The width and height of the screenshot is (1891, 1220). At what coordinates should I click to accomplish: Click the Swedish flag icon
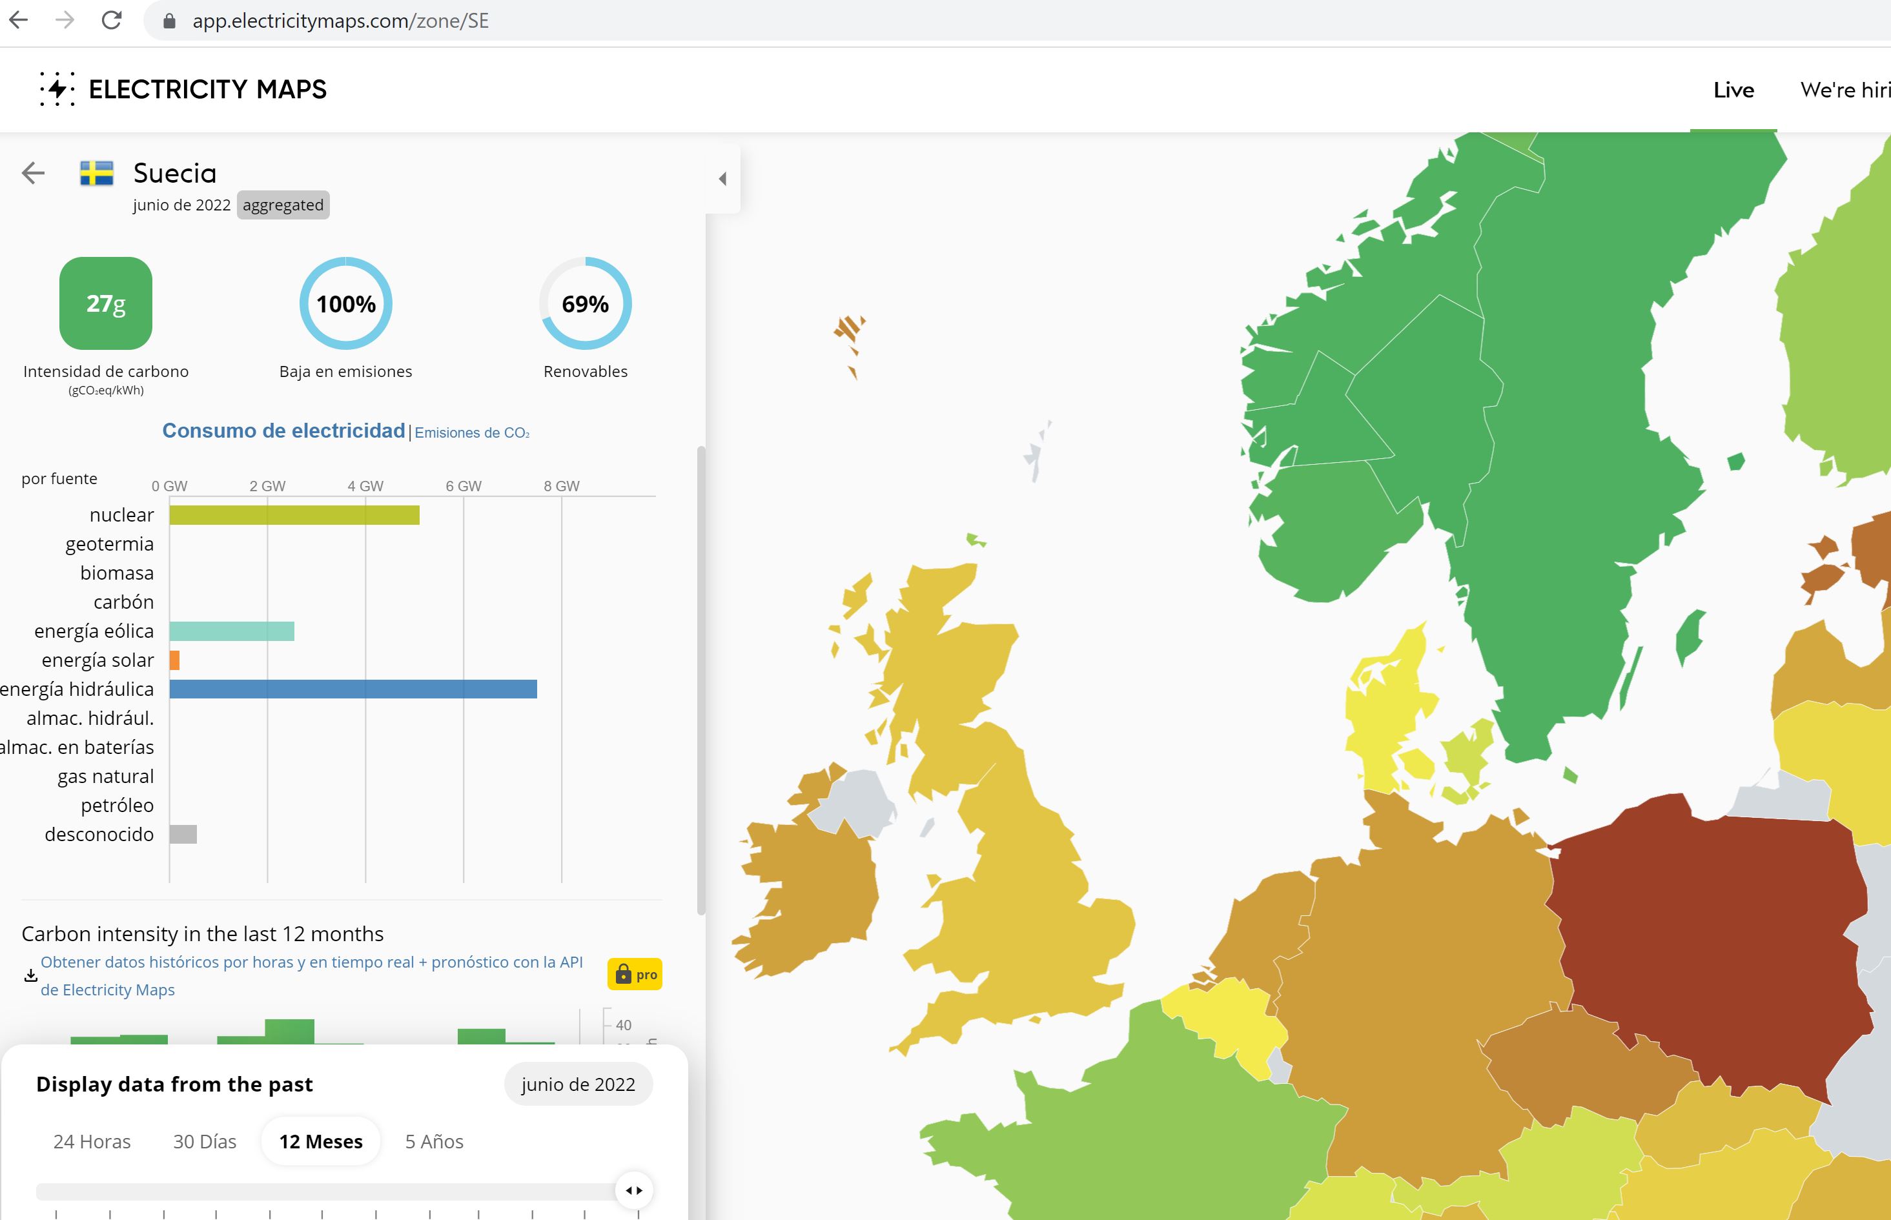tap(97, 173)
